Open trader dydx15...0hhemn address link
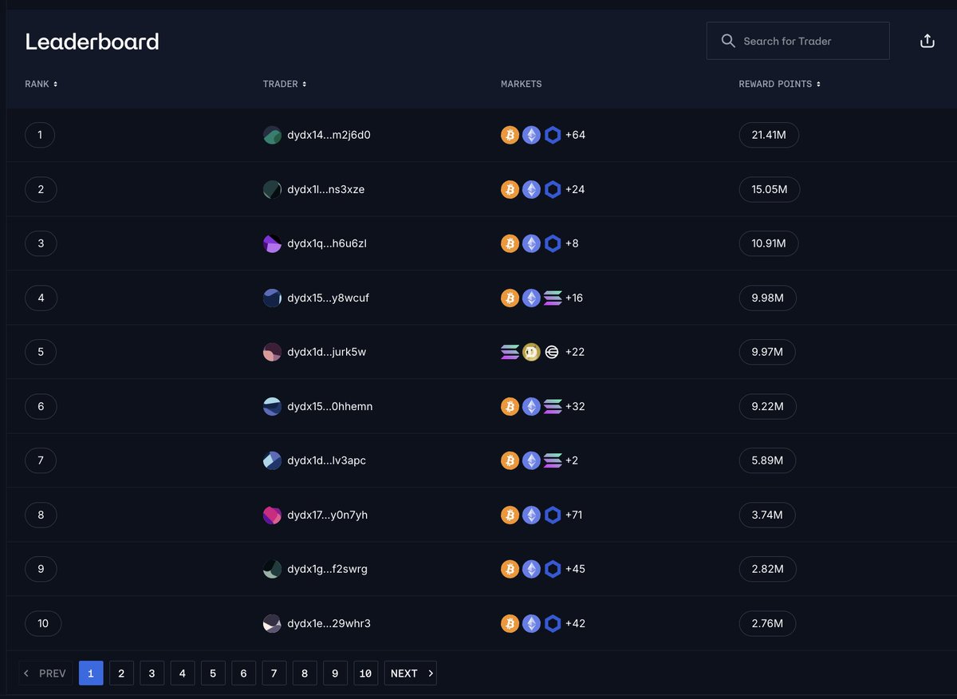Viewport: 957px width, 699px height. (x=330, y=406)
